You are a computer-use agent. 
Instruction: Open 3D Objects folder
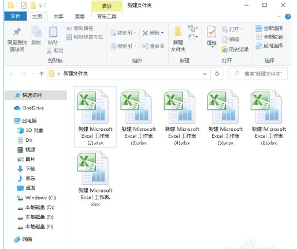coord(30,130)
